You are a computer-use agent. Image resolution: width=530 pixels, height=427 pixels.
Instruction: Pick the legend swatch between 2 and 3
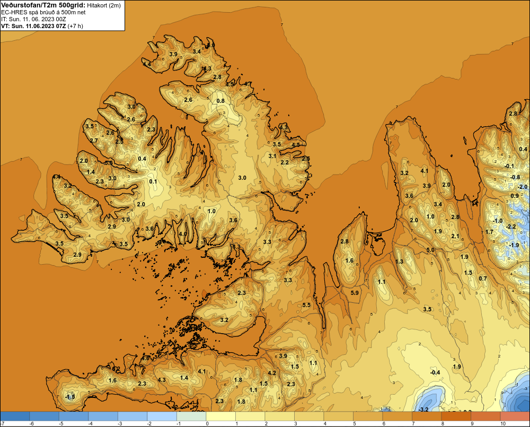point(279,416)
